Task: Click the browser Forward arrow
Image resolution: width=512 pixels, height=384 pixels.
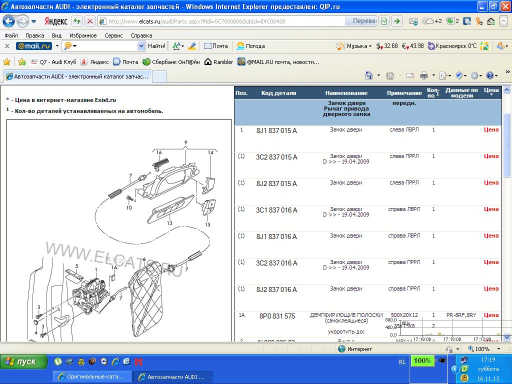Action: tap(22, 21)
